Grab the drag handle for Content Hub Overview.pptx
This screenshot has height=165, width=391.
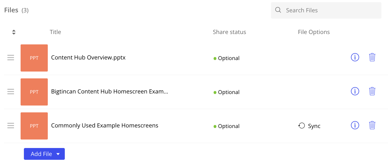click(11, 58)
